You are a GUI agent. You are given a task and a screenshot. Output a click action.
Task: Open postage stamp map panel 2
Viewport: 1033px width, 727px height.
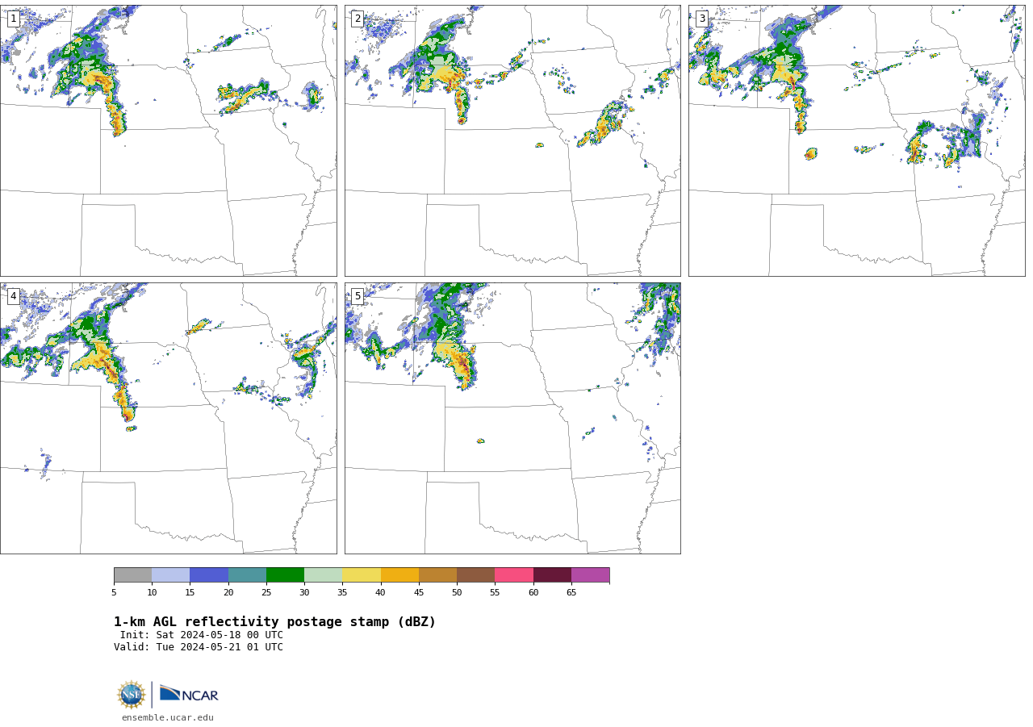(512, 140)
